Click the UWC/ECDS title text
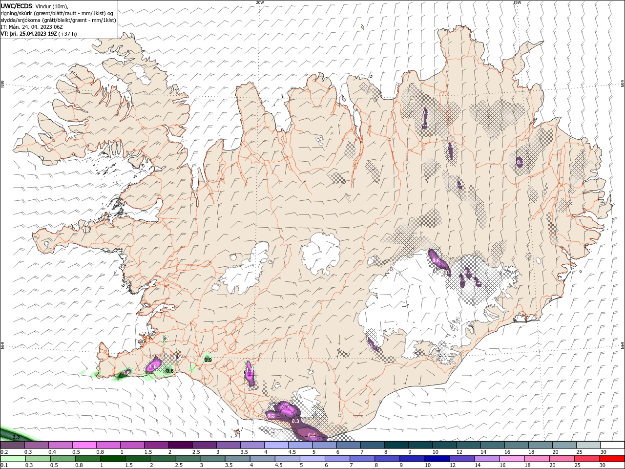This screenshot has height=469, width=625. (17, 6)
